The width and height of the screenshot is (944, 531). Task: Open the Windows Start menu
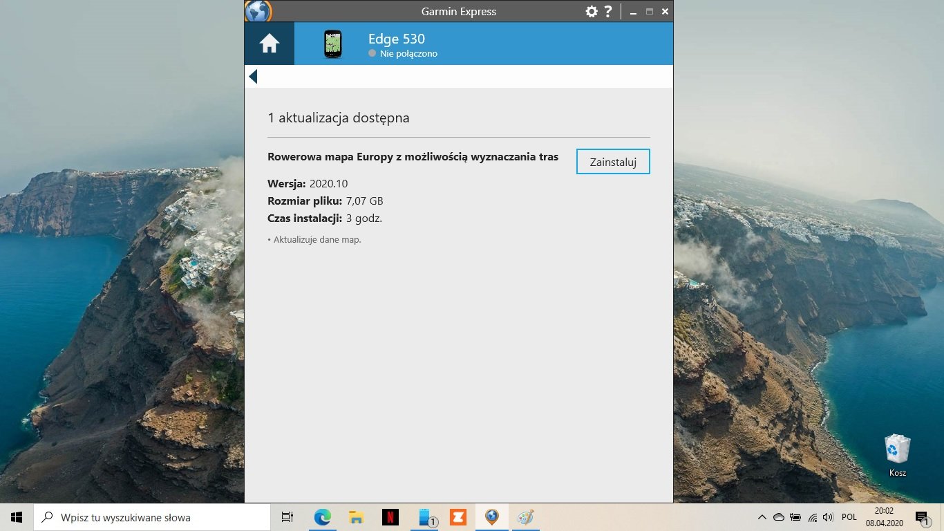(17, 517)
